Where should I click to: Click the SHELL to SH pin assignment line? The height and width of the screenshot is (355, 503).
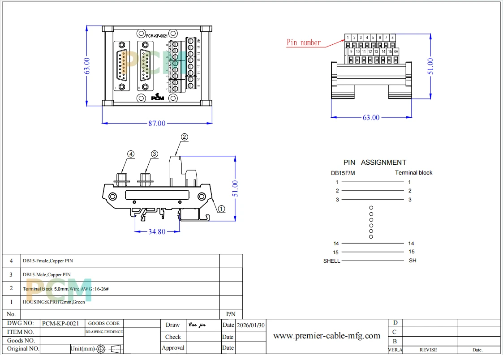[x=373, y=261]
